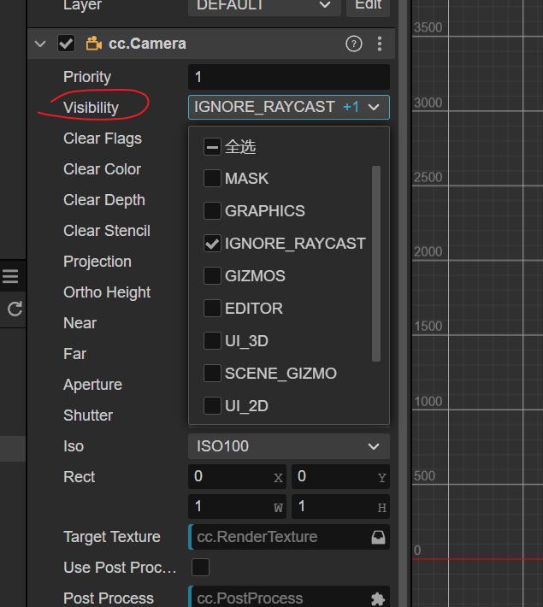Click the 3000 ruler mark in scene view

tap(428, 103)
